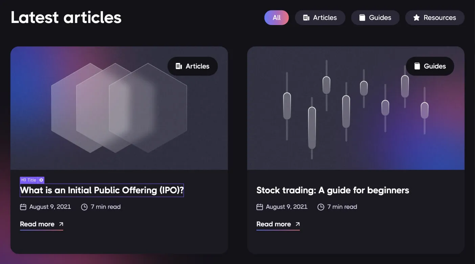Click the news icon in the Articles badge on the IPO card
The image size is (475, 264).
[x=179, y=66]
